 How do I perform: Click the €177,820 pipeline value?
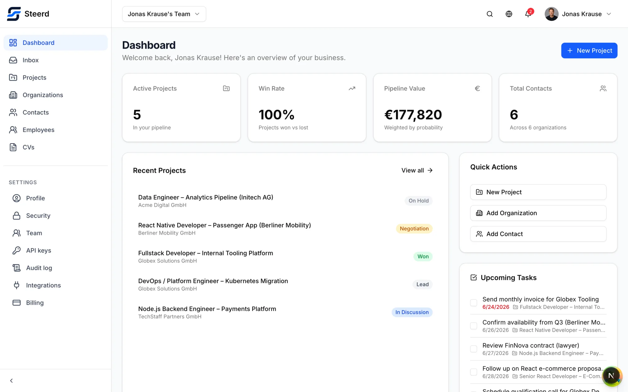[413, 114]
